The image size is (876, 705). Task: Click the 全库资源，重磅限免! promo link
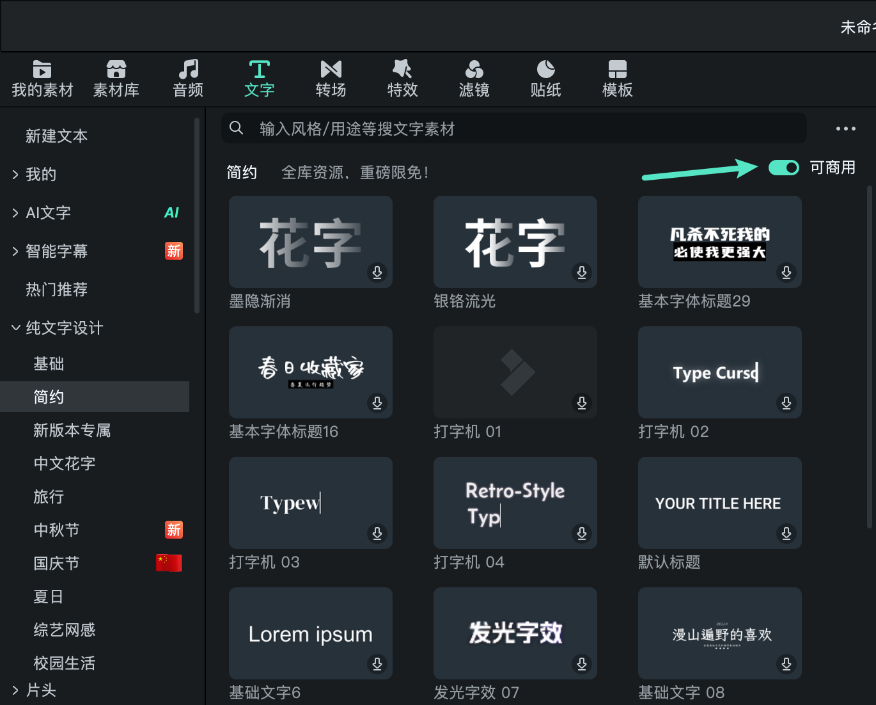[x=355, y=173]
